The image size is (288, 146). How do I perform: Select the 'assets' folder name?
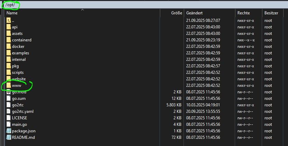pyautogui.click(x=17, y=34)
